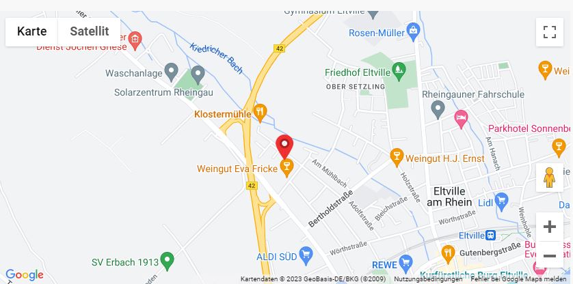Viewport: 573px width, 284px height.
Task: Click the ALDI SÜD shopping cart marker
Action: pos(306,255)
